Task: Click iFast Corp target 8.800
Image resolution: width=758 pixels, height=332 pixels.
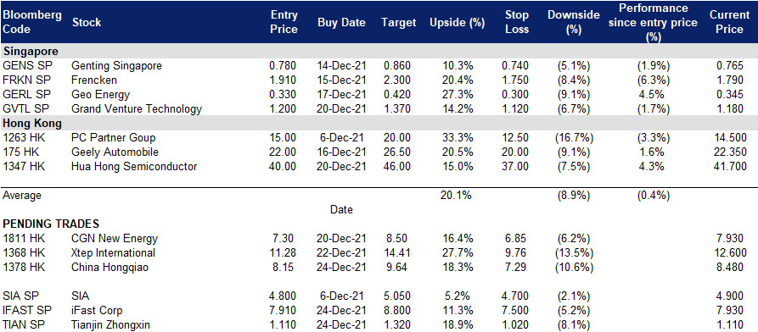Action: (x=399, y=310)
